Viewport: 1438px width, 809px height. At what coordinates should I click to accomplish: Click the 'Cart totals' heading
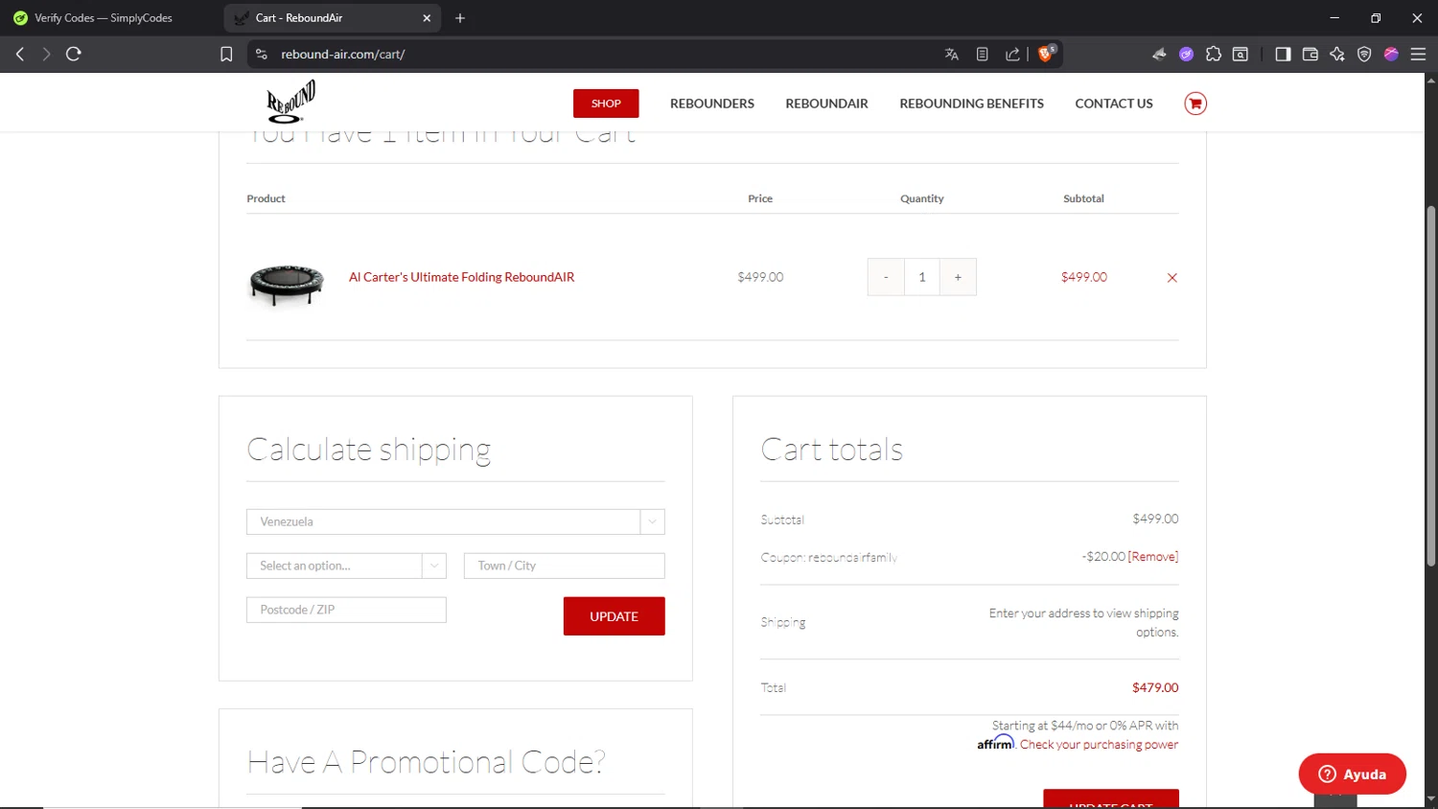pyautogui.click(x=832, y=450)
